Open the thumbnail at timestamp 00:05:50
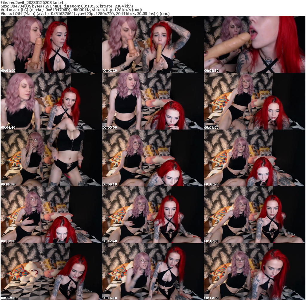 (153, 100)
